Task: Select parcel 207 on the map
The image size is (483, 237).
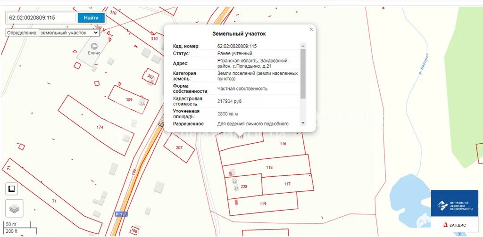Action: click(x=179, y=147)
